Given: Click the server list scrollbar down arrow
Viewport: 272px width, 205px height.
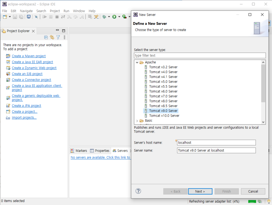Looking at the screenshot, I should click(263, 122).
